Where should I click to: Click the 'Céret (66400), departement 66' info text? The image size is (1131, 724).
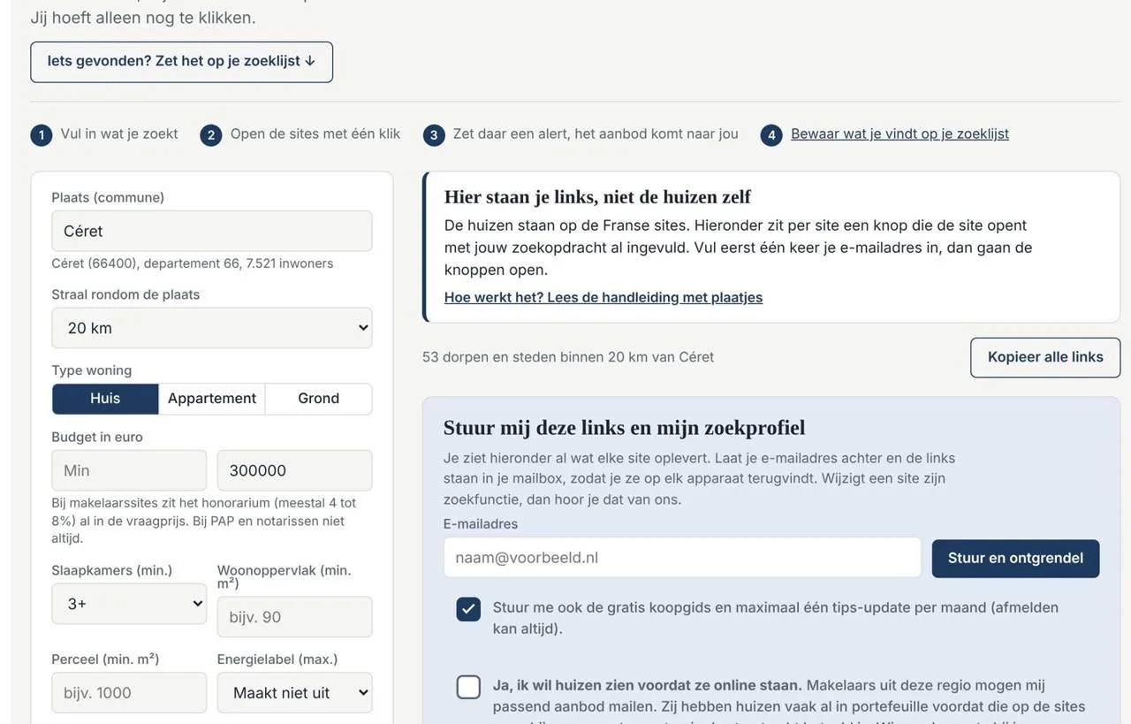[x=193, y=263]
